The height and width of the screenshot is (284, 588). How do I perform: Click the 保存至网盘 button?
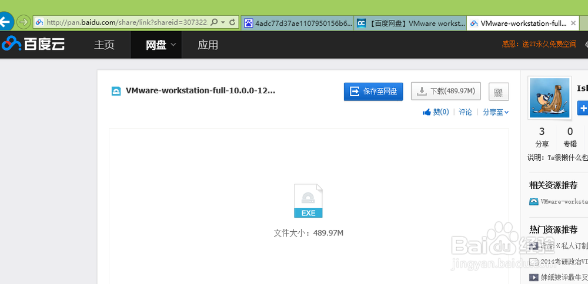click(373, 92)
